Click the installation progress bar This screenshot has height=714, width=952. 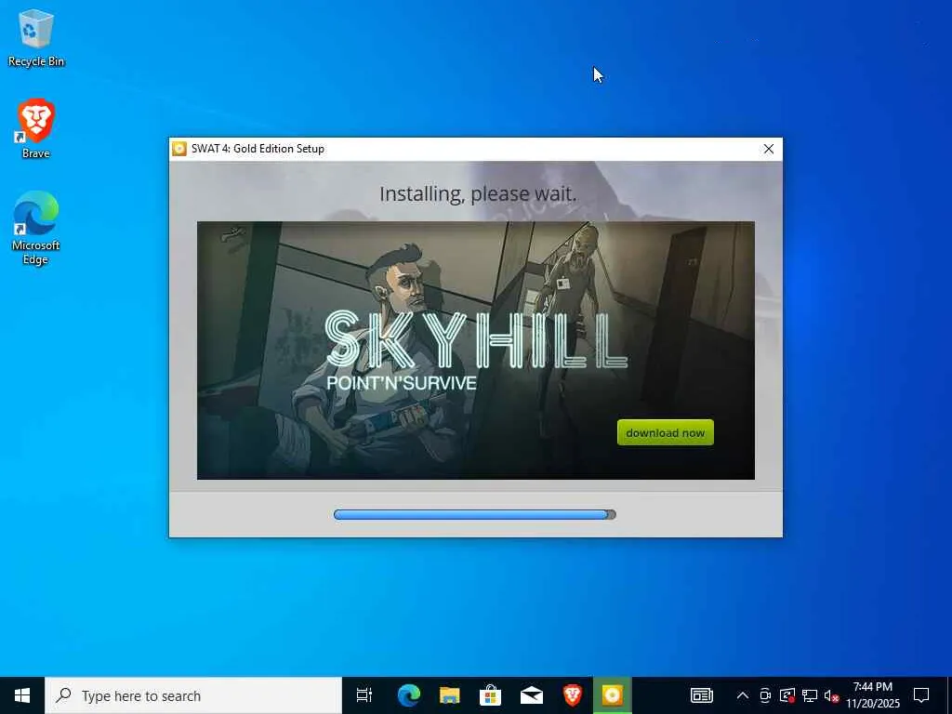[475, 515]
